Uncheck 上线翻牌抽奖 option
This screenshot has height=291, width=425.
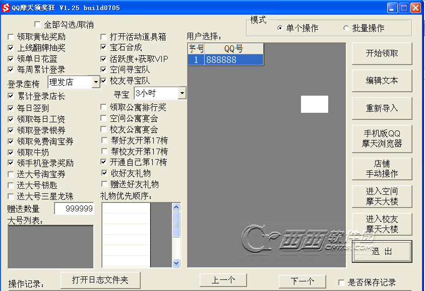[x=11, y=48]
